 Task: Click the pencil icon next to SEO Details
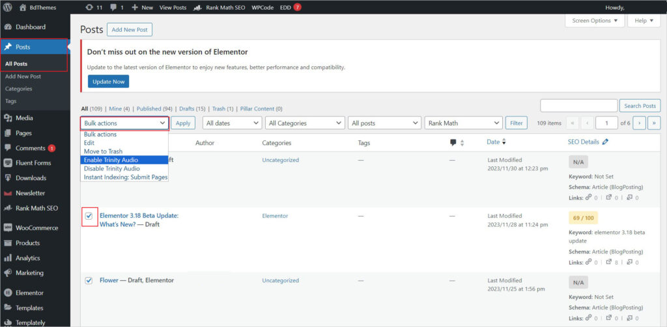click(605, 142)
